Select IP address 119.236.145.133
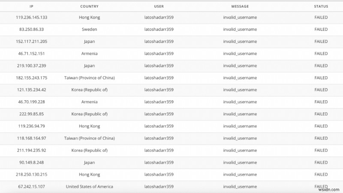The image size is (343, 193). click(x=32, y=18)
